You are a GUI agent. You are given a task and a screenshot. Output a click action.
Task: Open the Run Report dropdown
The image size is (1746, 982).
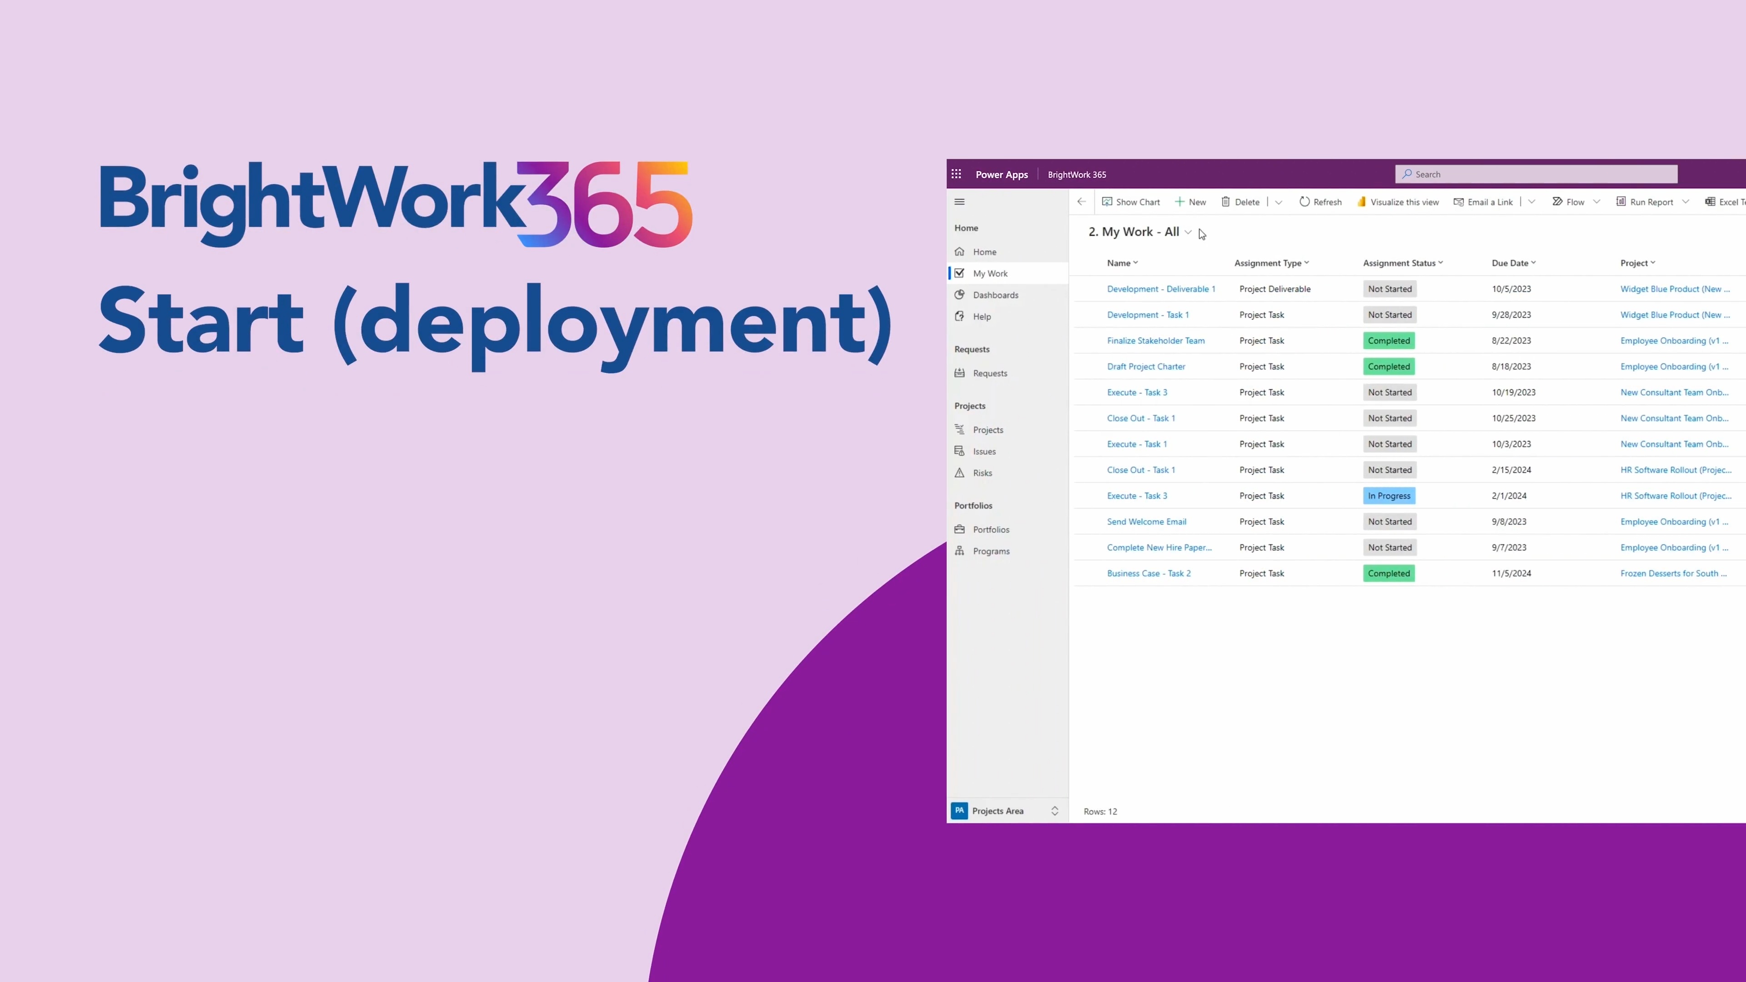point(1685,202)
